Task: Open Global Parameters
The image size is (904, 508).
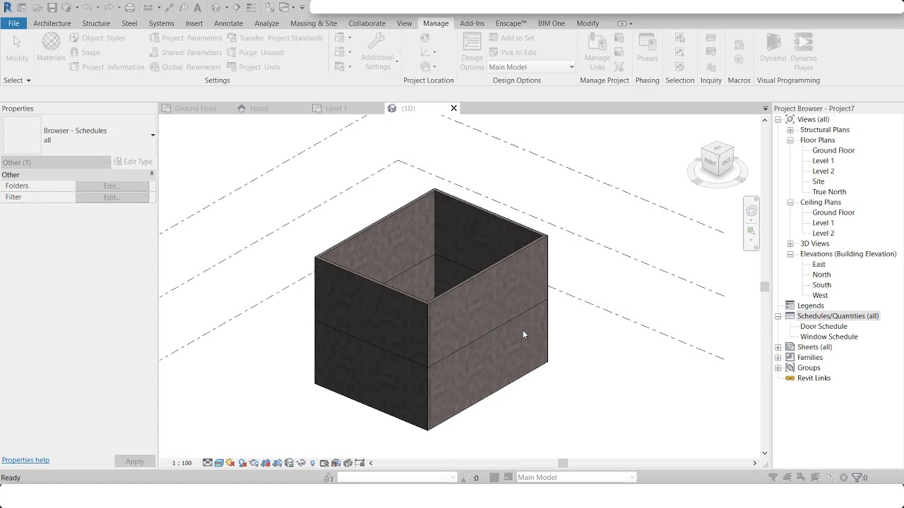Action: tap(186, 67)
